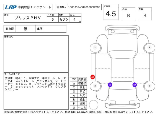Select the rear-left tire marked 2
This screenshot has height=120, width=160.
[x=95, y=86]
